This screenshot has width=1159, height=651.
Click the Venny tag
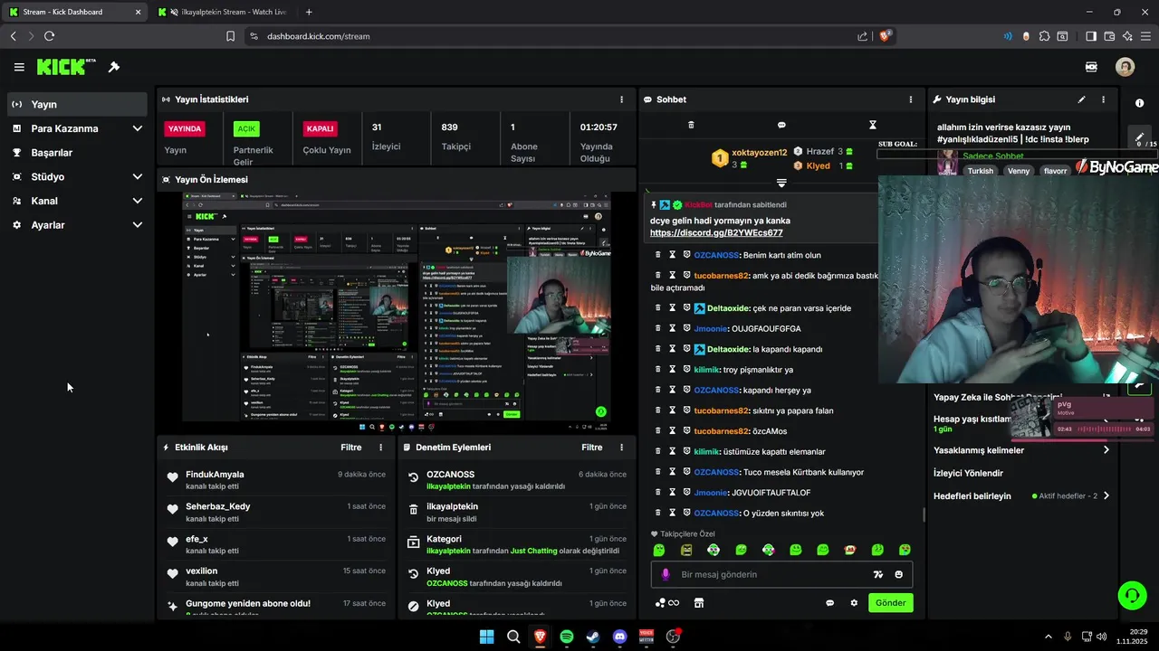1019,171
